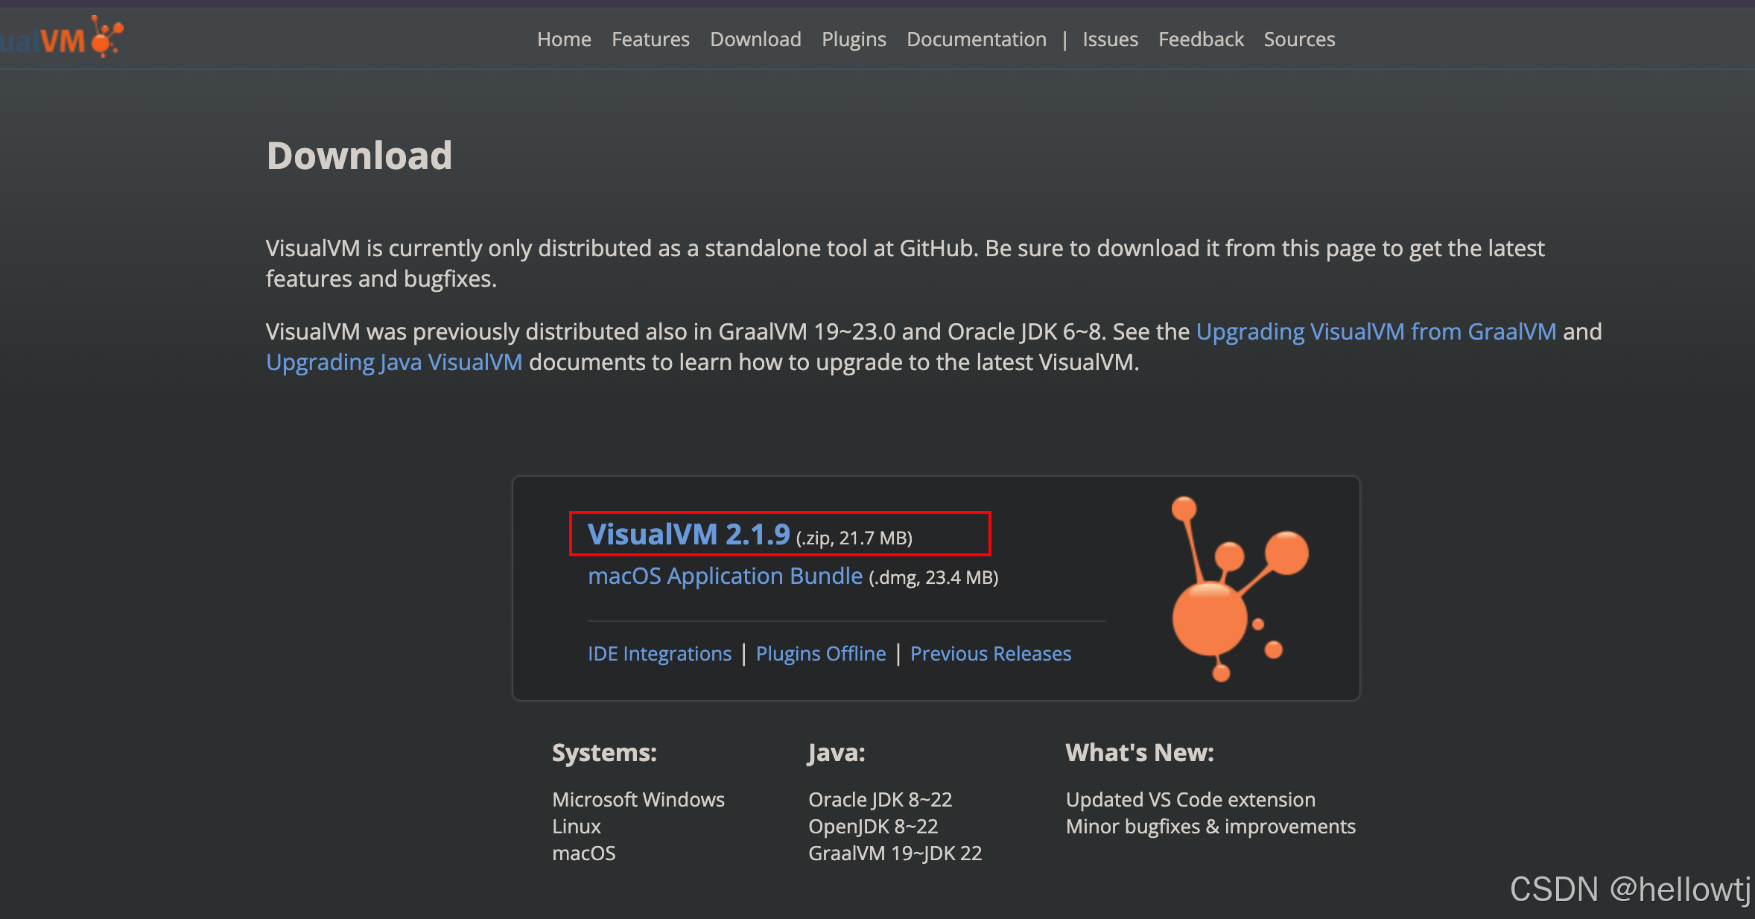The image size is (1755, 919).
Task: Click Updated VS Code extension text
Action: click(x=1190, y=799)
